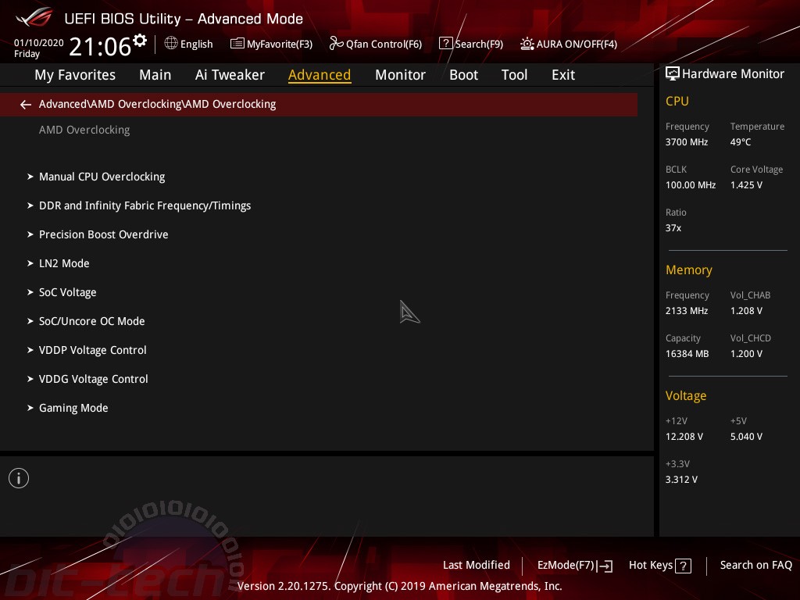Open the My Favorites tab
The width and height of the screenshot is (800, 600).
point(75,75)
